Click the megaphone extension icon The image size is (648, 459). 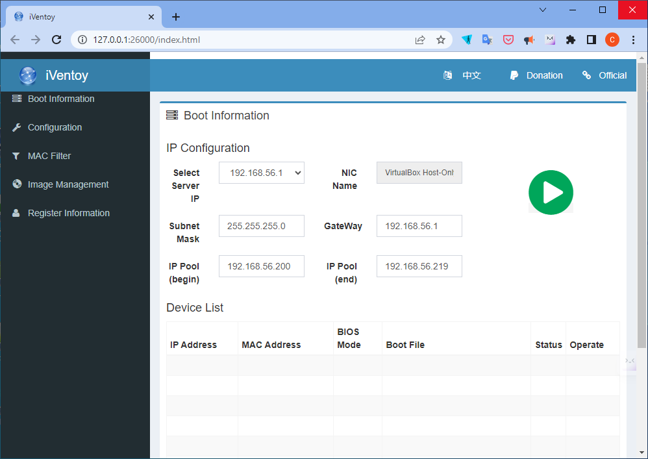(x=529, y=40)
